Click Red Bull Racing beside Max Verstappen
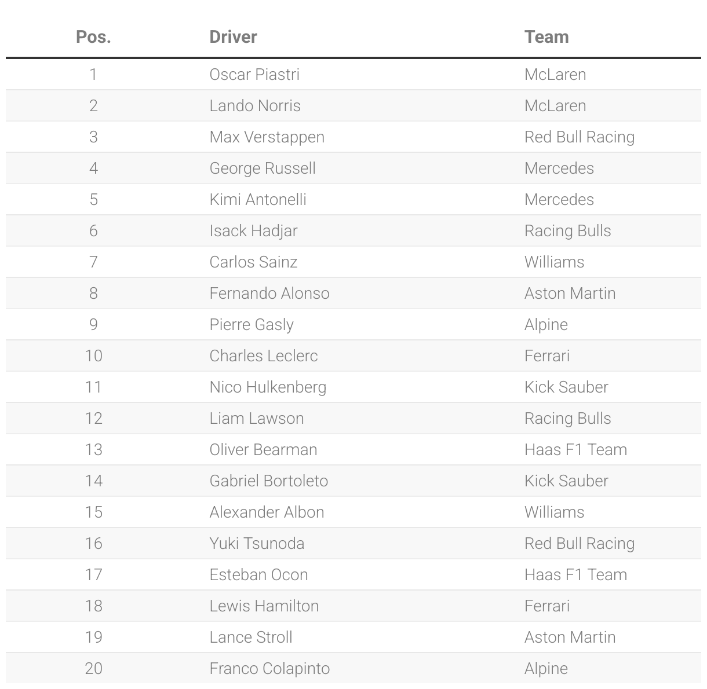Viewport: 707px width, 689px height. point(580,137)
